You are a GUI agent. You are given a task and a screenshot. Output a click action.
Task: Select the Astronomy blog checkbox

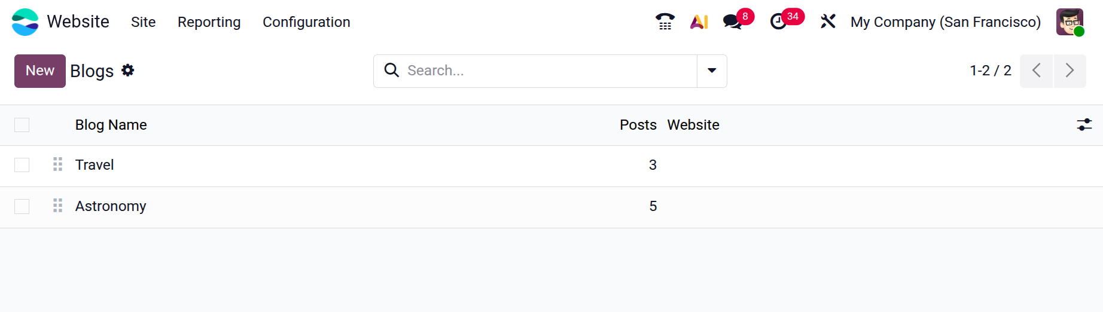coord(22,206)
